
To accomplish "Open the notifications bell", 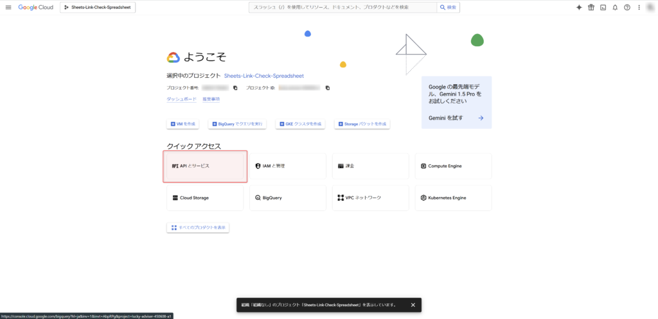I will click(x=615, y=7).
